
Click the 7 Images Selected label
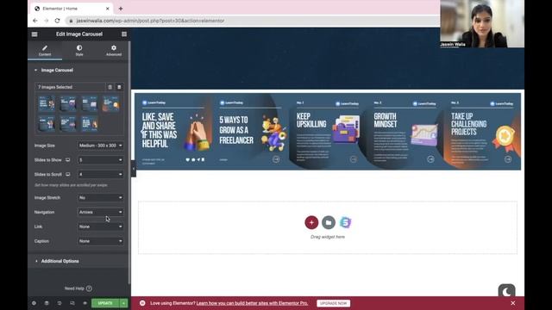pyautogui.click(x=55, y=87)
